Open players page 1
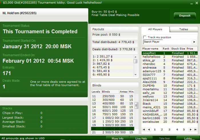The height and width of the screenshot is (140, 200). [x=155, y=129]
